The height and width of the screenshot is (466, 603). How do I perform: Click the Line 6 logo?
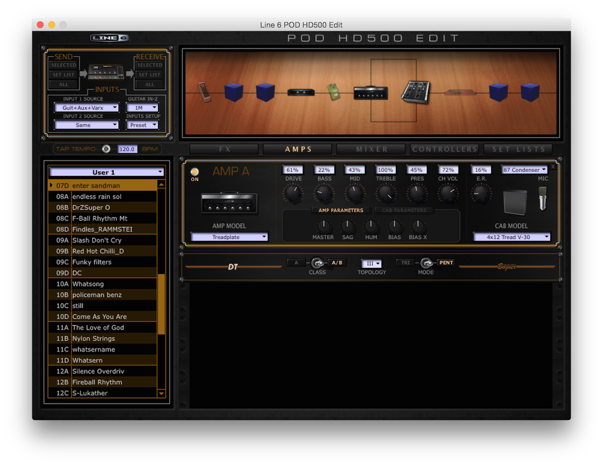point(110,38)
